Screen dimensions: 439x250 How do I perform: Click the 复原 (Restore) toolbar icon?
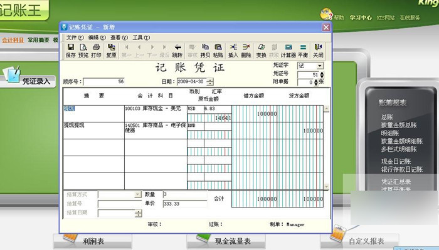pos(111,50)
